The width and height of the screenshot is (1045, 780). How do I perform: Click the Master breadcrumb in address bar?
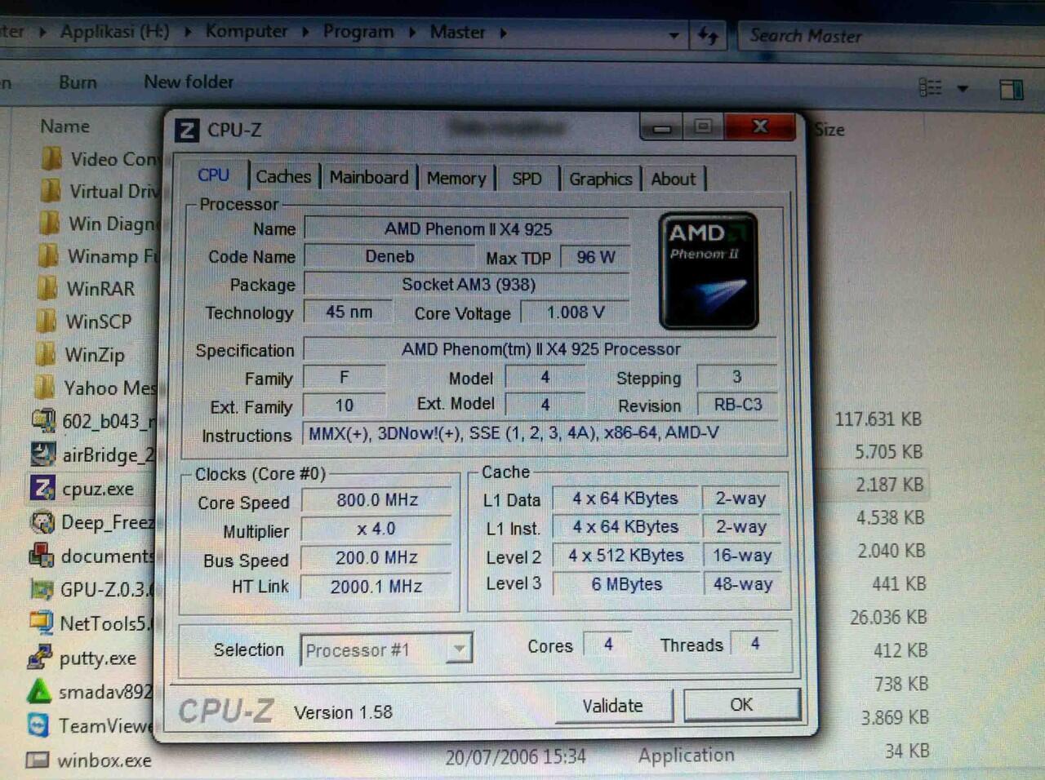click(x=457, y=32)
